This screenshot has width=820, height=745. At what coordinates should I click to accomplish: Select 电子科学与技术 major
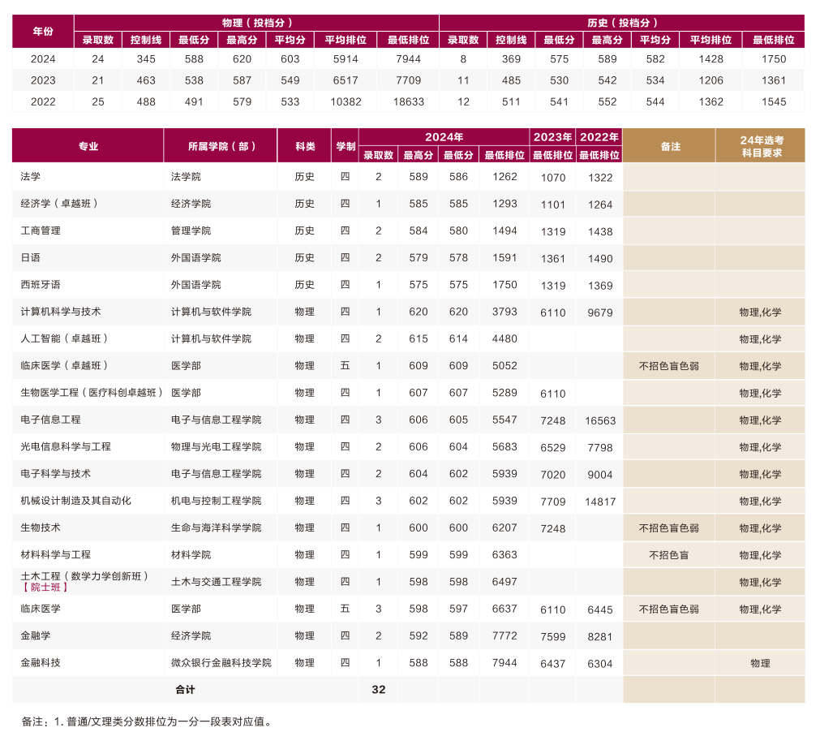tap(55, 474)
